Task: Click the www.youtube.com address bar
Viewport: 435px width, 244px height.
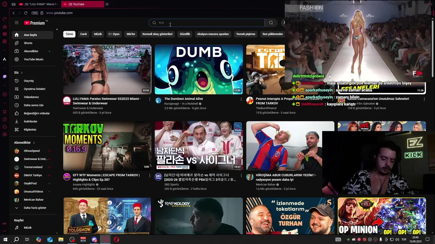Action: point(59,13)
